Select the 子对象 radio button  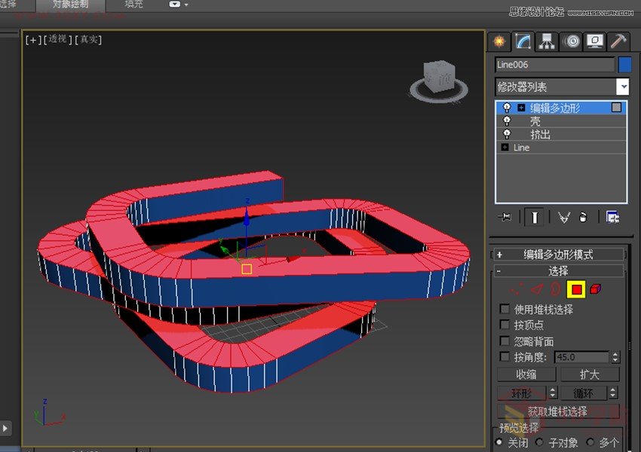coord(538,443)
